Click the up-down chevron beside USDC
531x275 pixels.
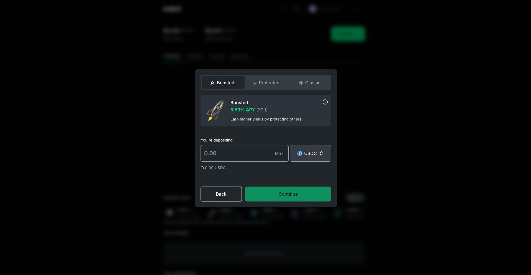(321, 153)
